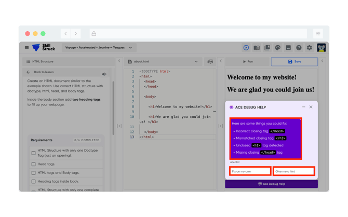Open settings gear in top toolbar
Image resolution: width=348 pixels, height=217 pixels.
[x=309, y=48]
